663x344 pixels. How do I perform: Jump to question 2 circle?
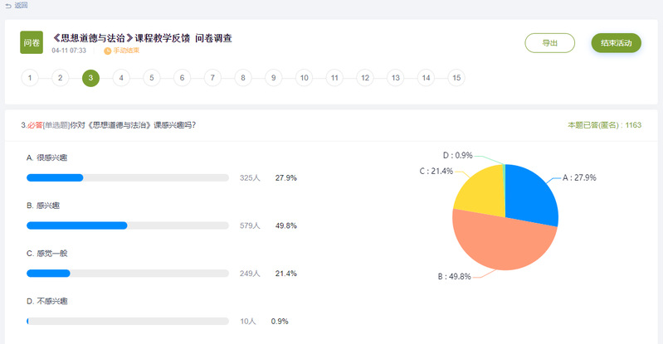click(60, 78)
